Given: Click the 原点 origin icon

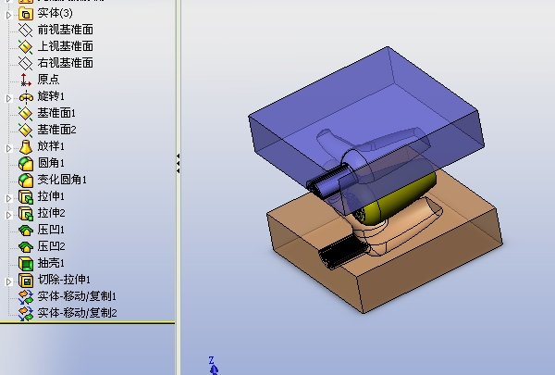Looking at the screenshot, I should coord(26,80).
